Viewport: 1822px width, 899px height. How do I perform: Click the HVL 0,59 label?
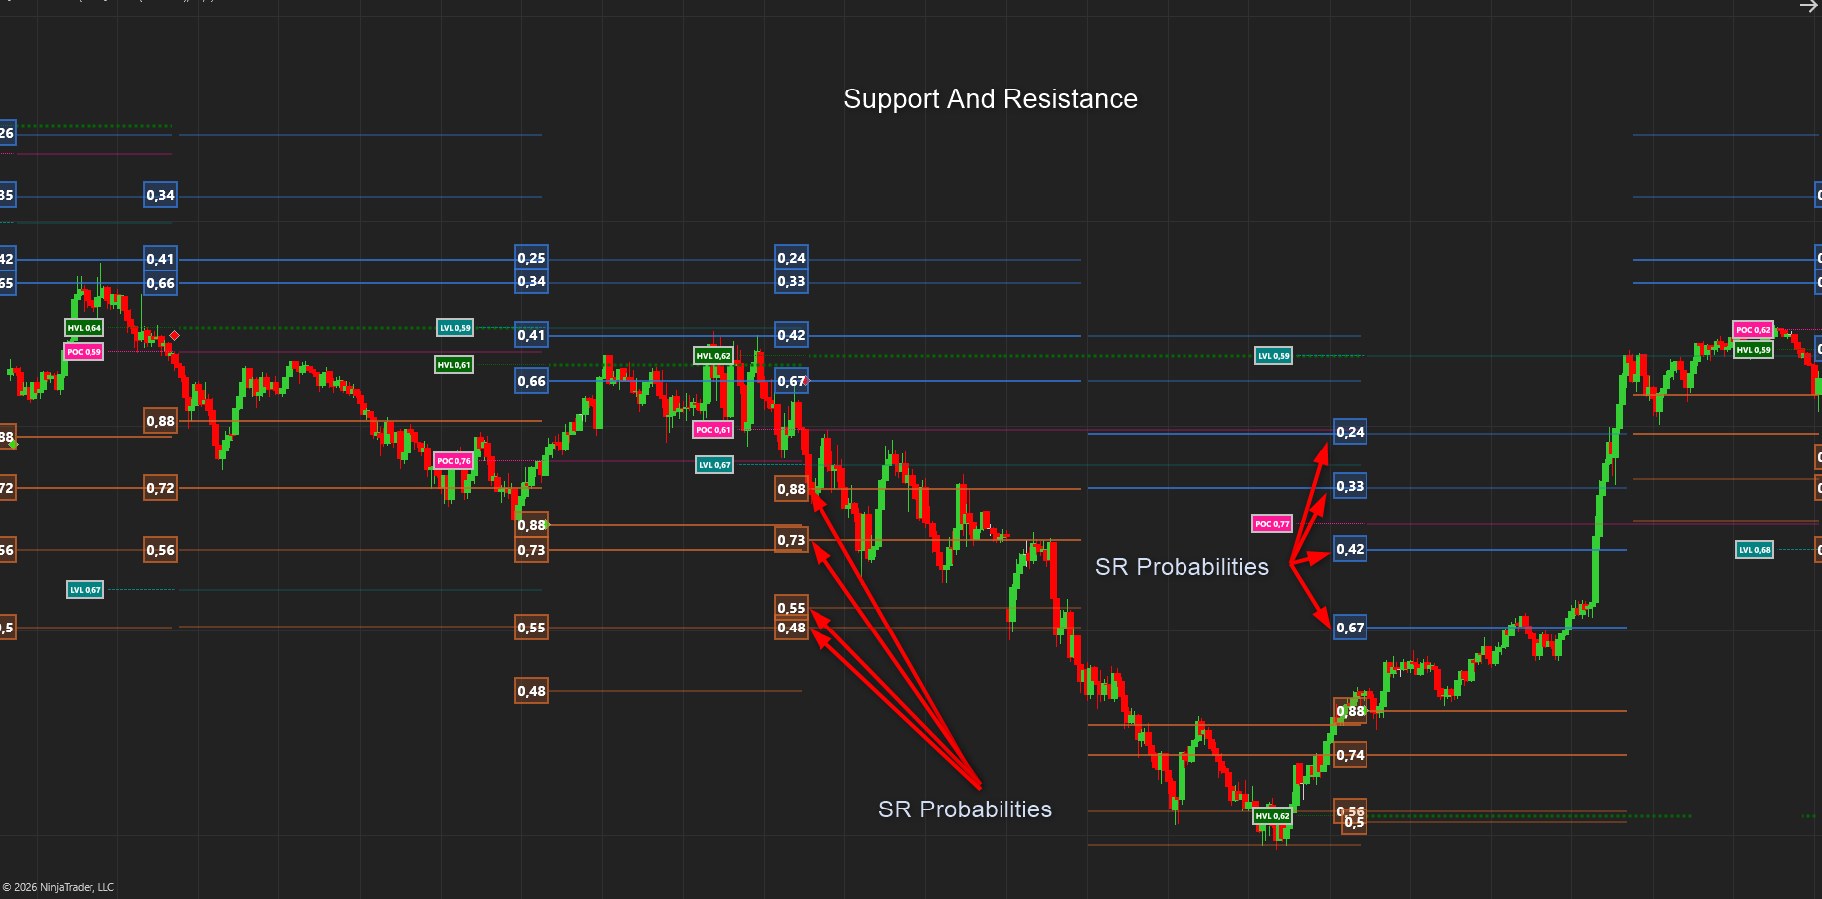pyautogui.click(x=1753, y=350)
